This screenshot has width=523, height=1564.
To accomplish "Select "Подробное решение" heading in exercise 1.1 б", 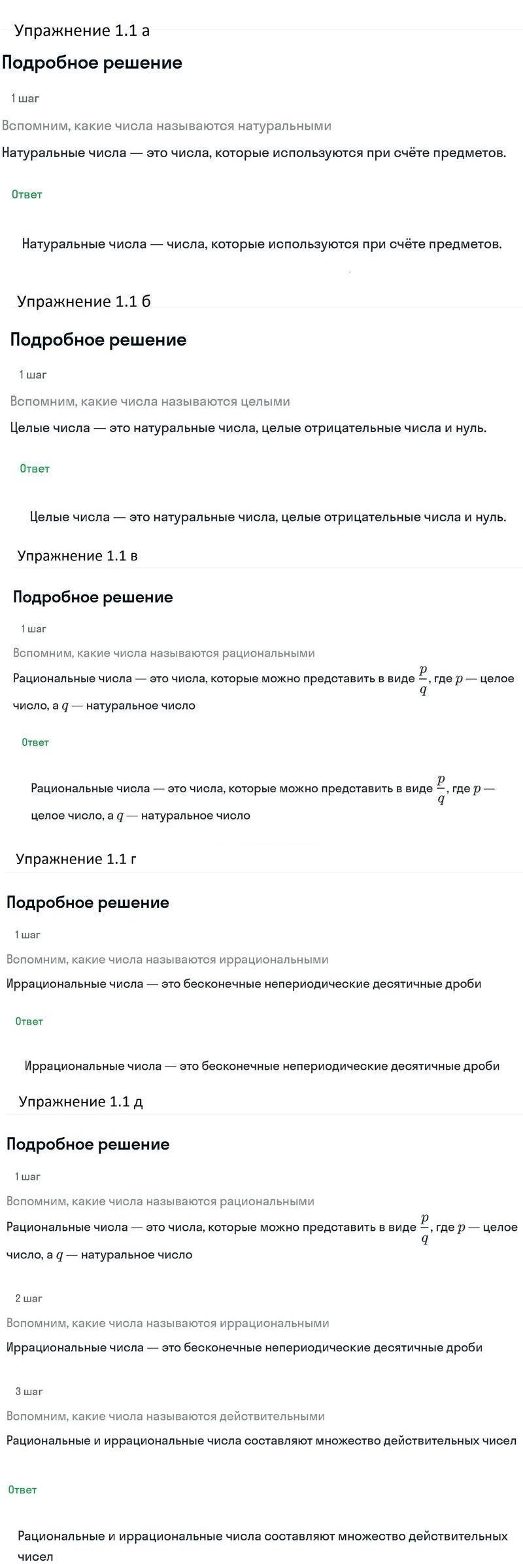I will pyautogui.click(x=98, y=340).
